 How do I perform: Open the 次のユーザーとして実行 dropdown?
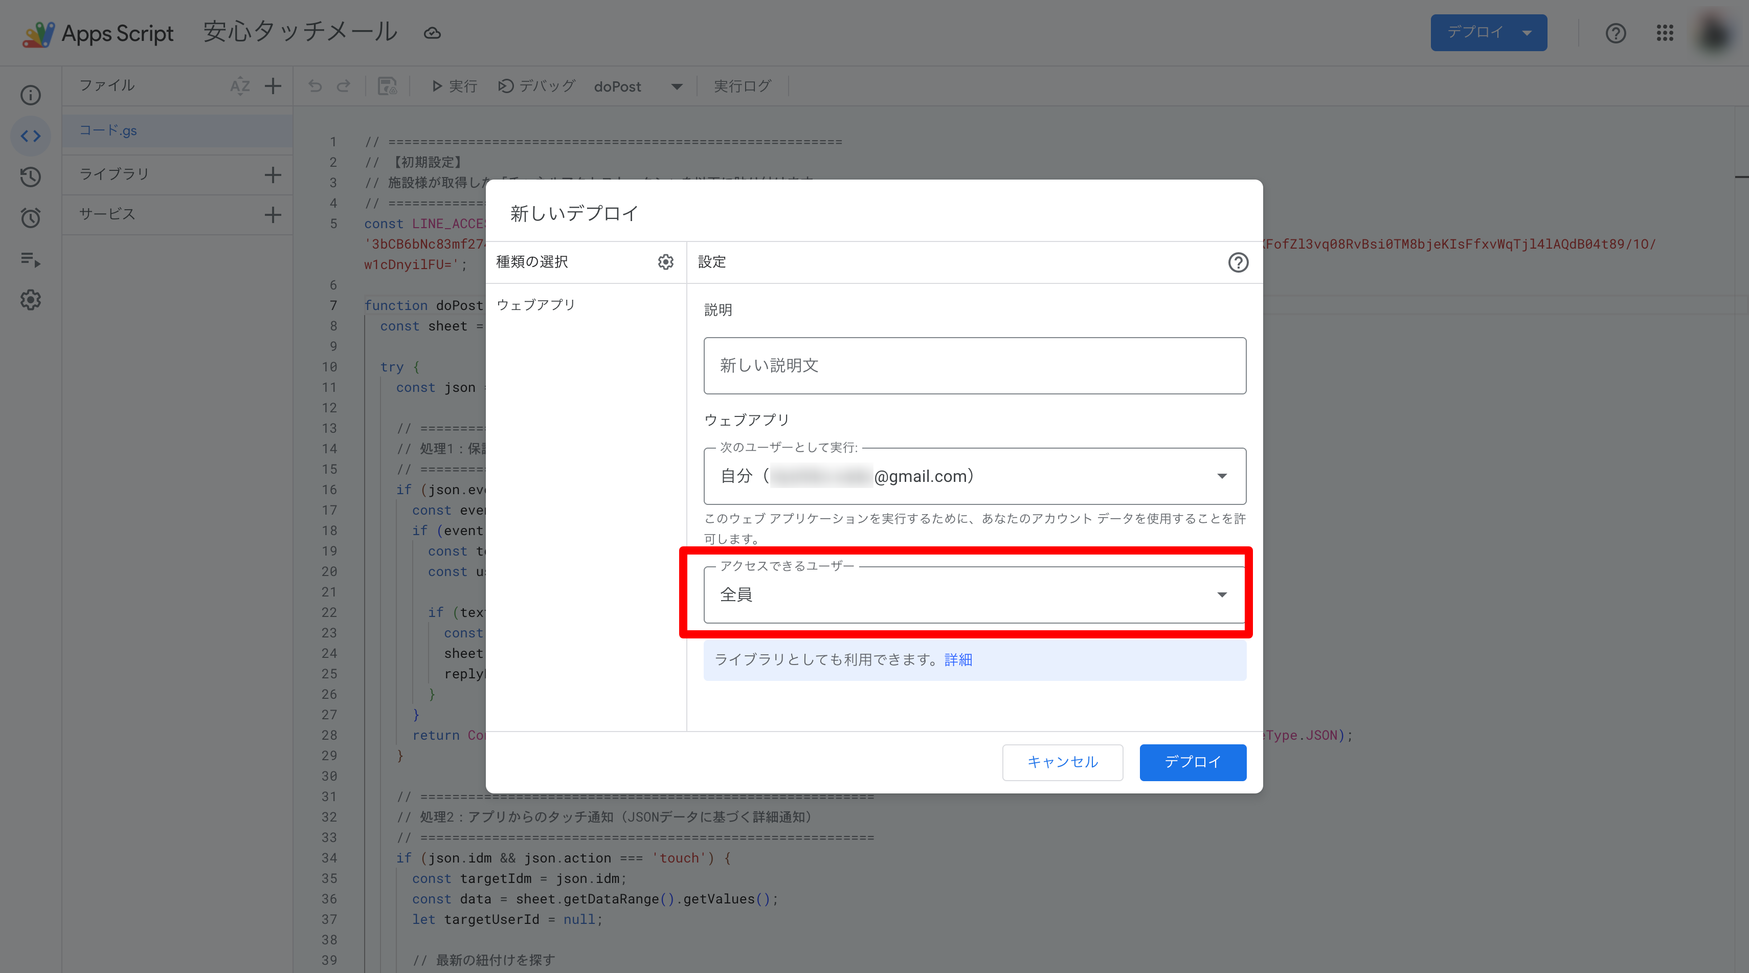point(974,476)
